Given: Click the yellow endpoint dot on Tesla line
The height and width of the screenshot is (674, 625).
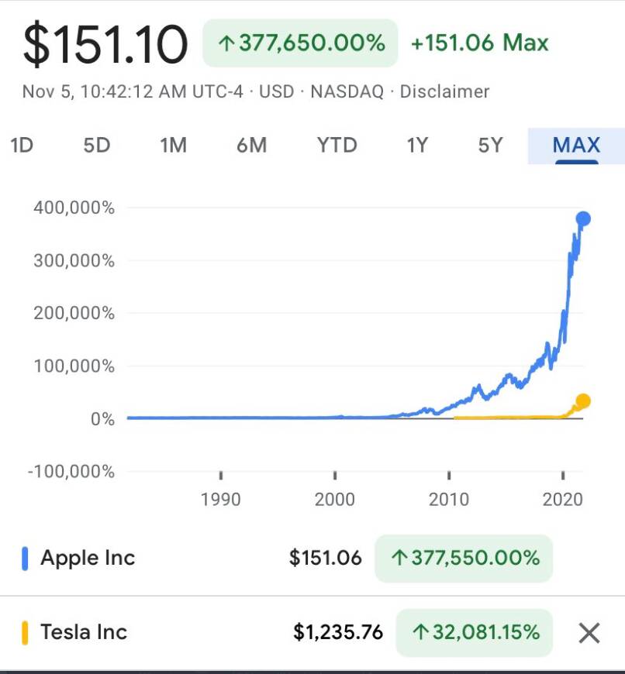Looking at the screenshot, I should (583, 401).
